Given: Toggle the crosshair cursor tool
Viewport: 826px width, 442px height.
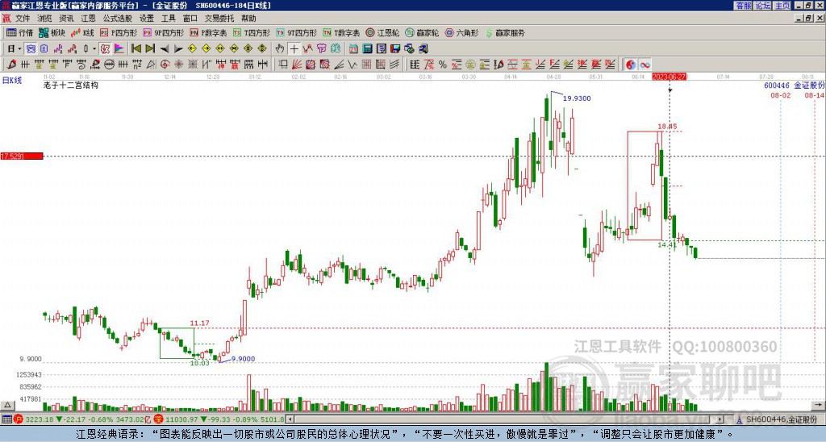Looking at the screenshot, I should [x=294, y=49].
